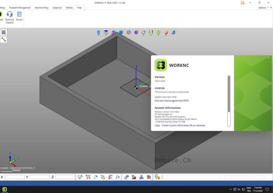Click the multicolor cube with yellow swirl
The height and width of the screenshot is (193, 273).
pos(129,32)
